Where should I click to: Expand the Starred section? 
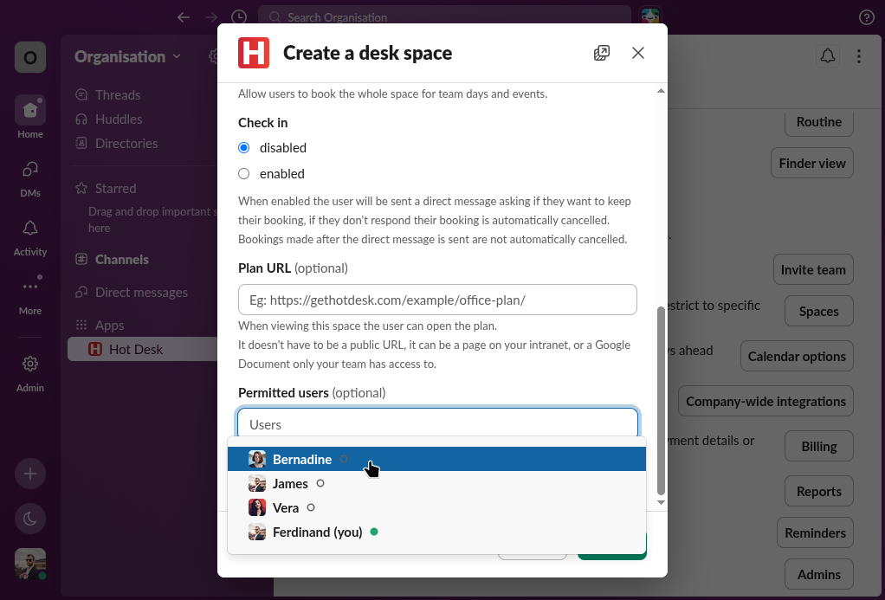click(x=115, y=189)
